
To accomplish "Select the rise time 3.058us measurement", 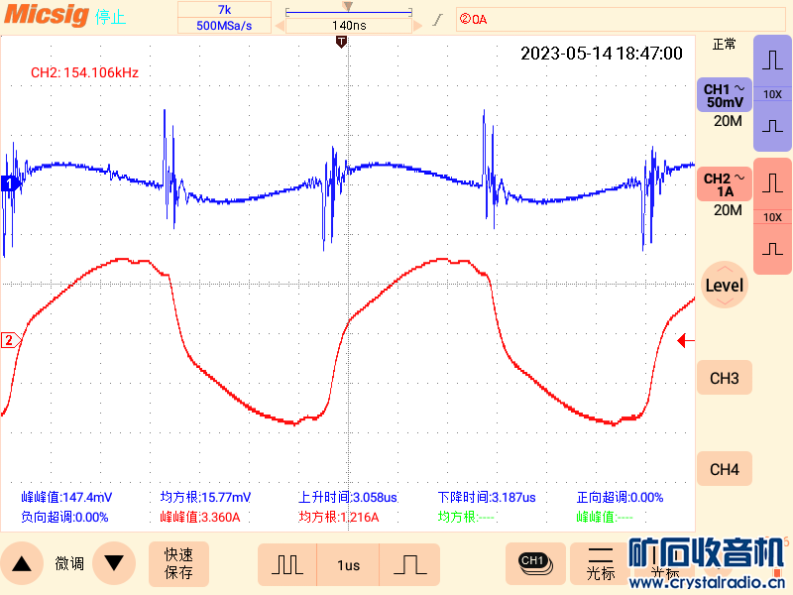I will point(348,498).
